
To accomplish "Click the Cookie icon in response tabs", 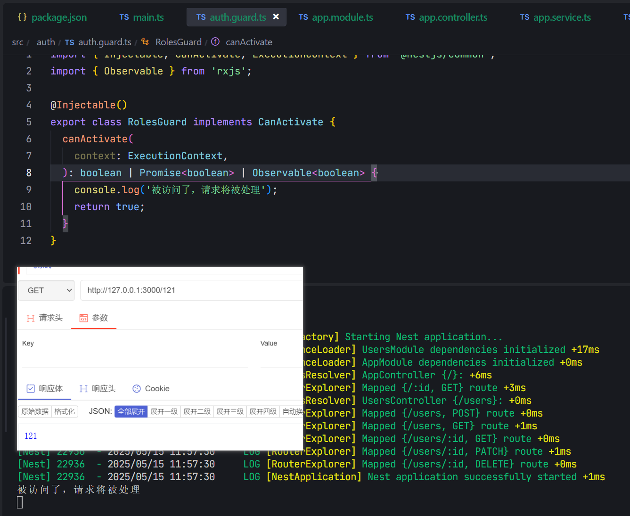I will (137, 389).
